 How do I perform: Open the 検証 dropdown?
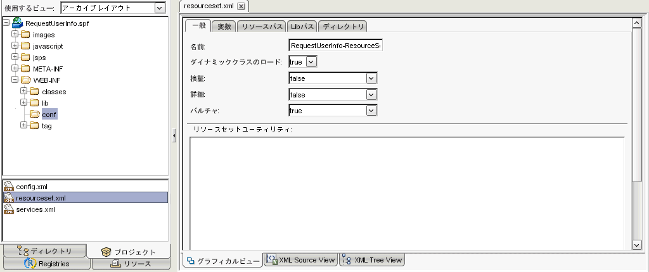point(371,78)
